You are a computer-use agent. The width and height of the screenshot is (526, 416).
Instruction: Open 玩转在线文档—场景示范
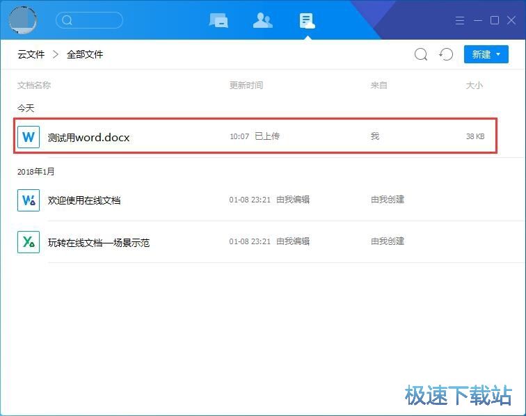click(99, 243)
